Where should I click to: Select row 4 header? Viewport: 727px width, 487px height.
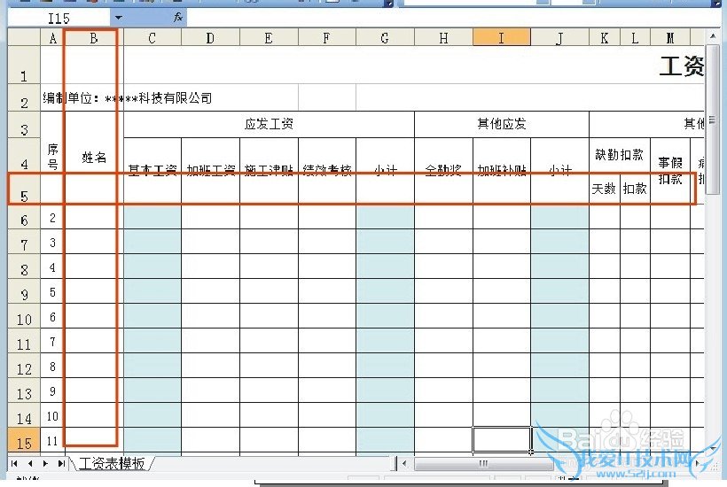[24, 156]
